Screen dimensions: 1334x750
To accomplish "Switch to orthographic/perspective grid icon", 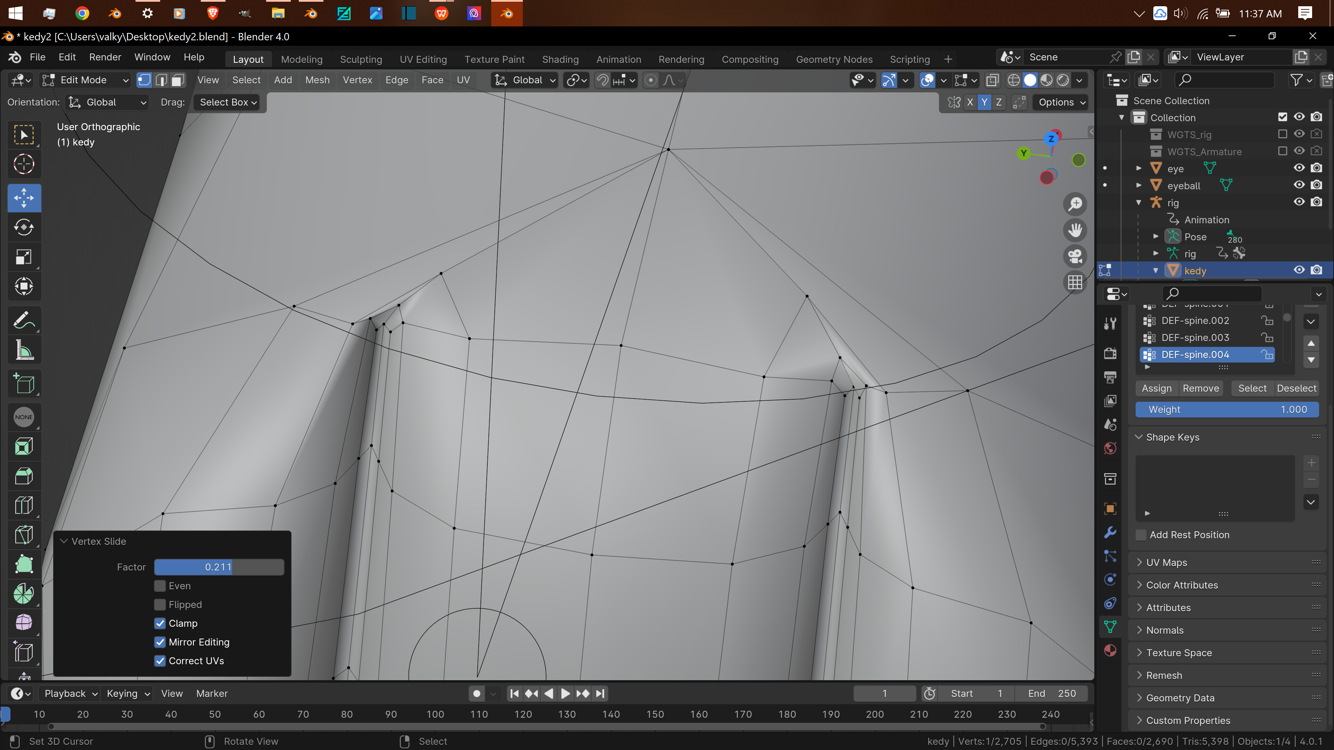I will (1075, 282).
